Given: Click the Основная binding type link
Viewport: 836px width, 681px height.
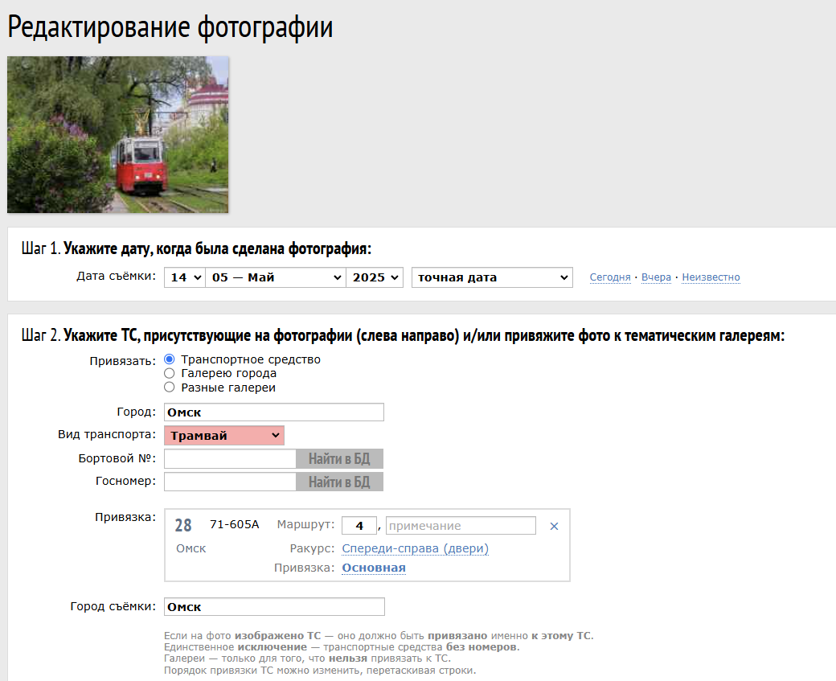Looking at the screenshot, I should point(374,568).
